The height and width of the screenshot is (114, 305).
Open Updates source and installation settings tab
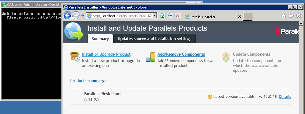point(154,39)
